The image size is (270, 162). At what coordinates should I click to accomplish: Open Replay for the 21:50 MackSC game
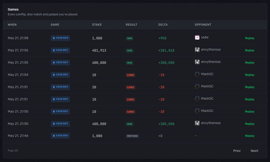[x=250, y=112]
